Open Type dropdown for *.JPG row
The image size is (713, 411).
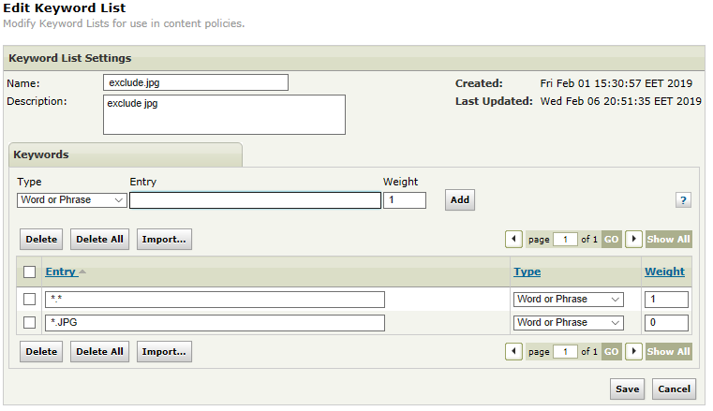pos(569,323)
